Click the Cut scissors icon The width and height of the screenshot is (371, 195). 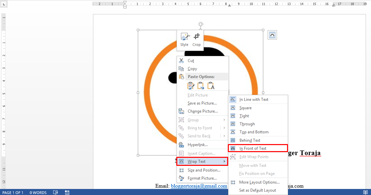181,61
